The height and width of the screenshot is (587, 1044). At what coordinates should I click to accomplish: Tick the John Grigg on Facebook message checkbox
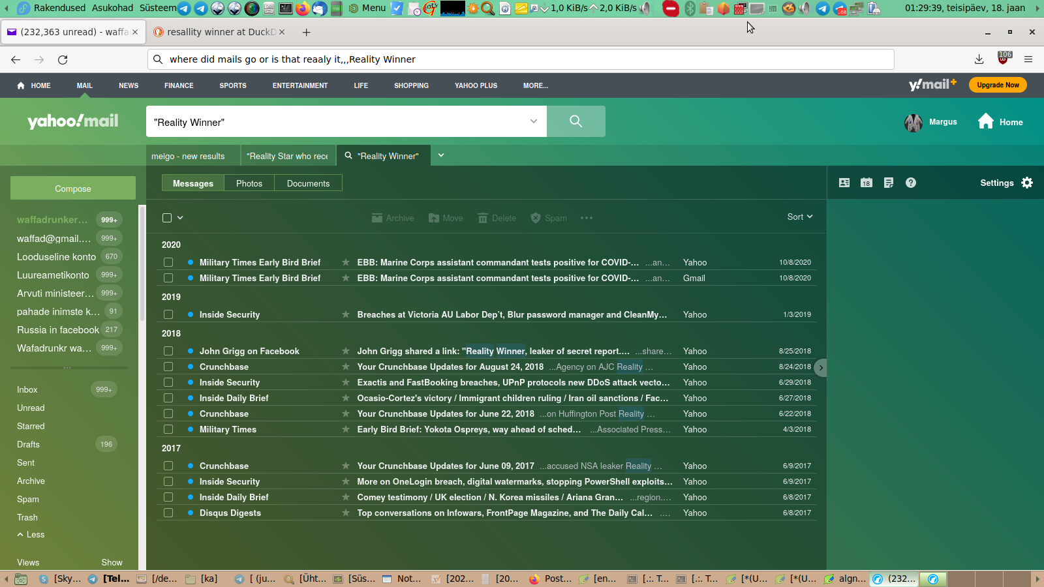pos(168,351)
